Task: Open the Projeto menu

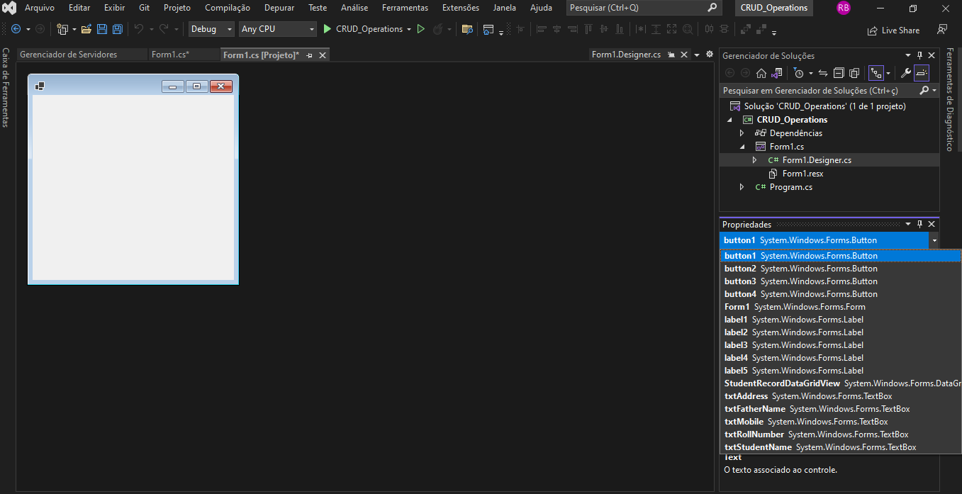Action: (177, 8)
